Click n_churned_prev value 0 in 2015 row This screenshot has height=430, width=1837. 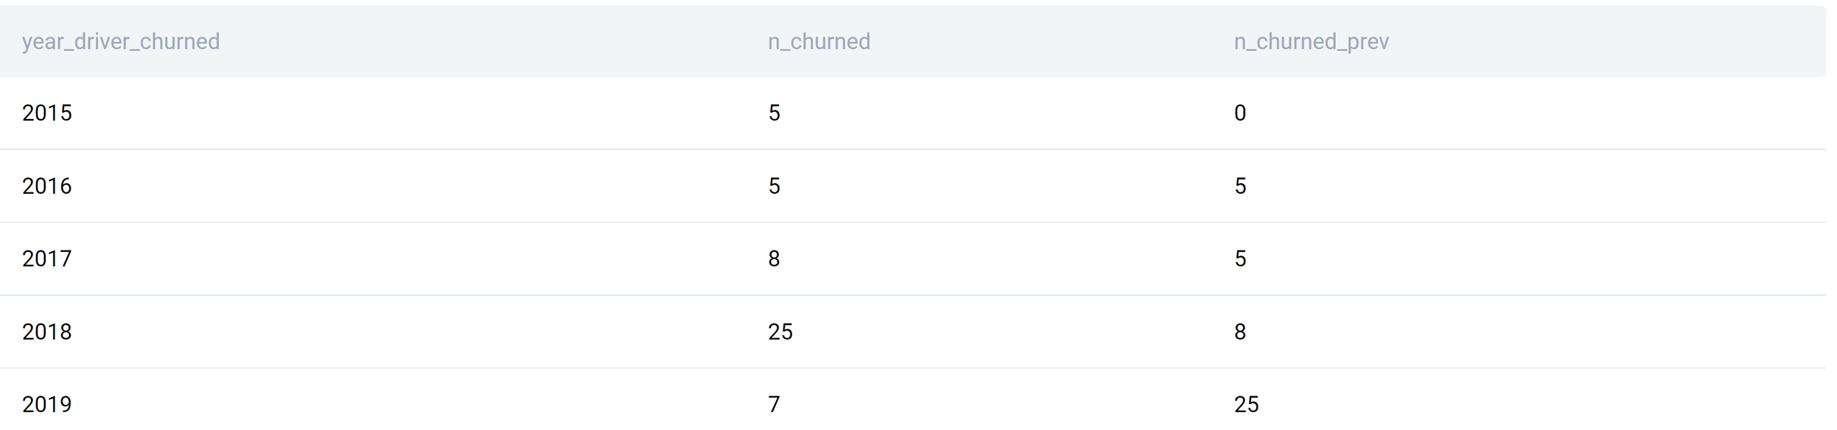(x=1240, y=113)
